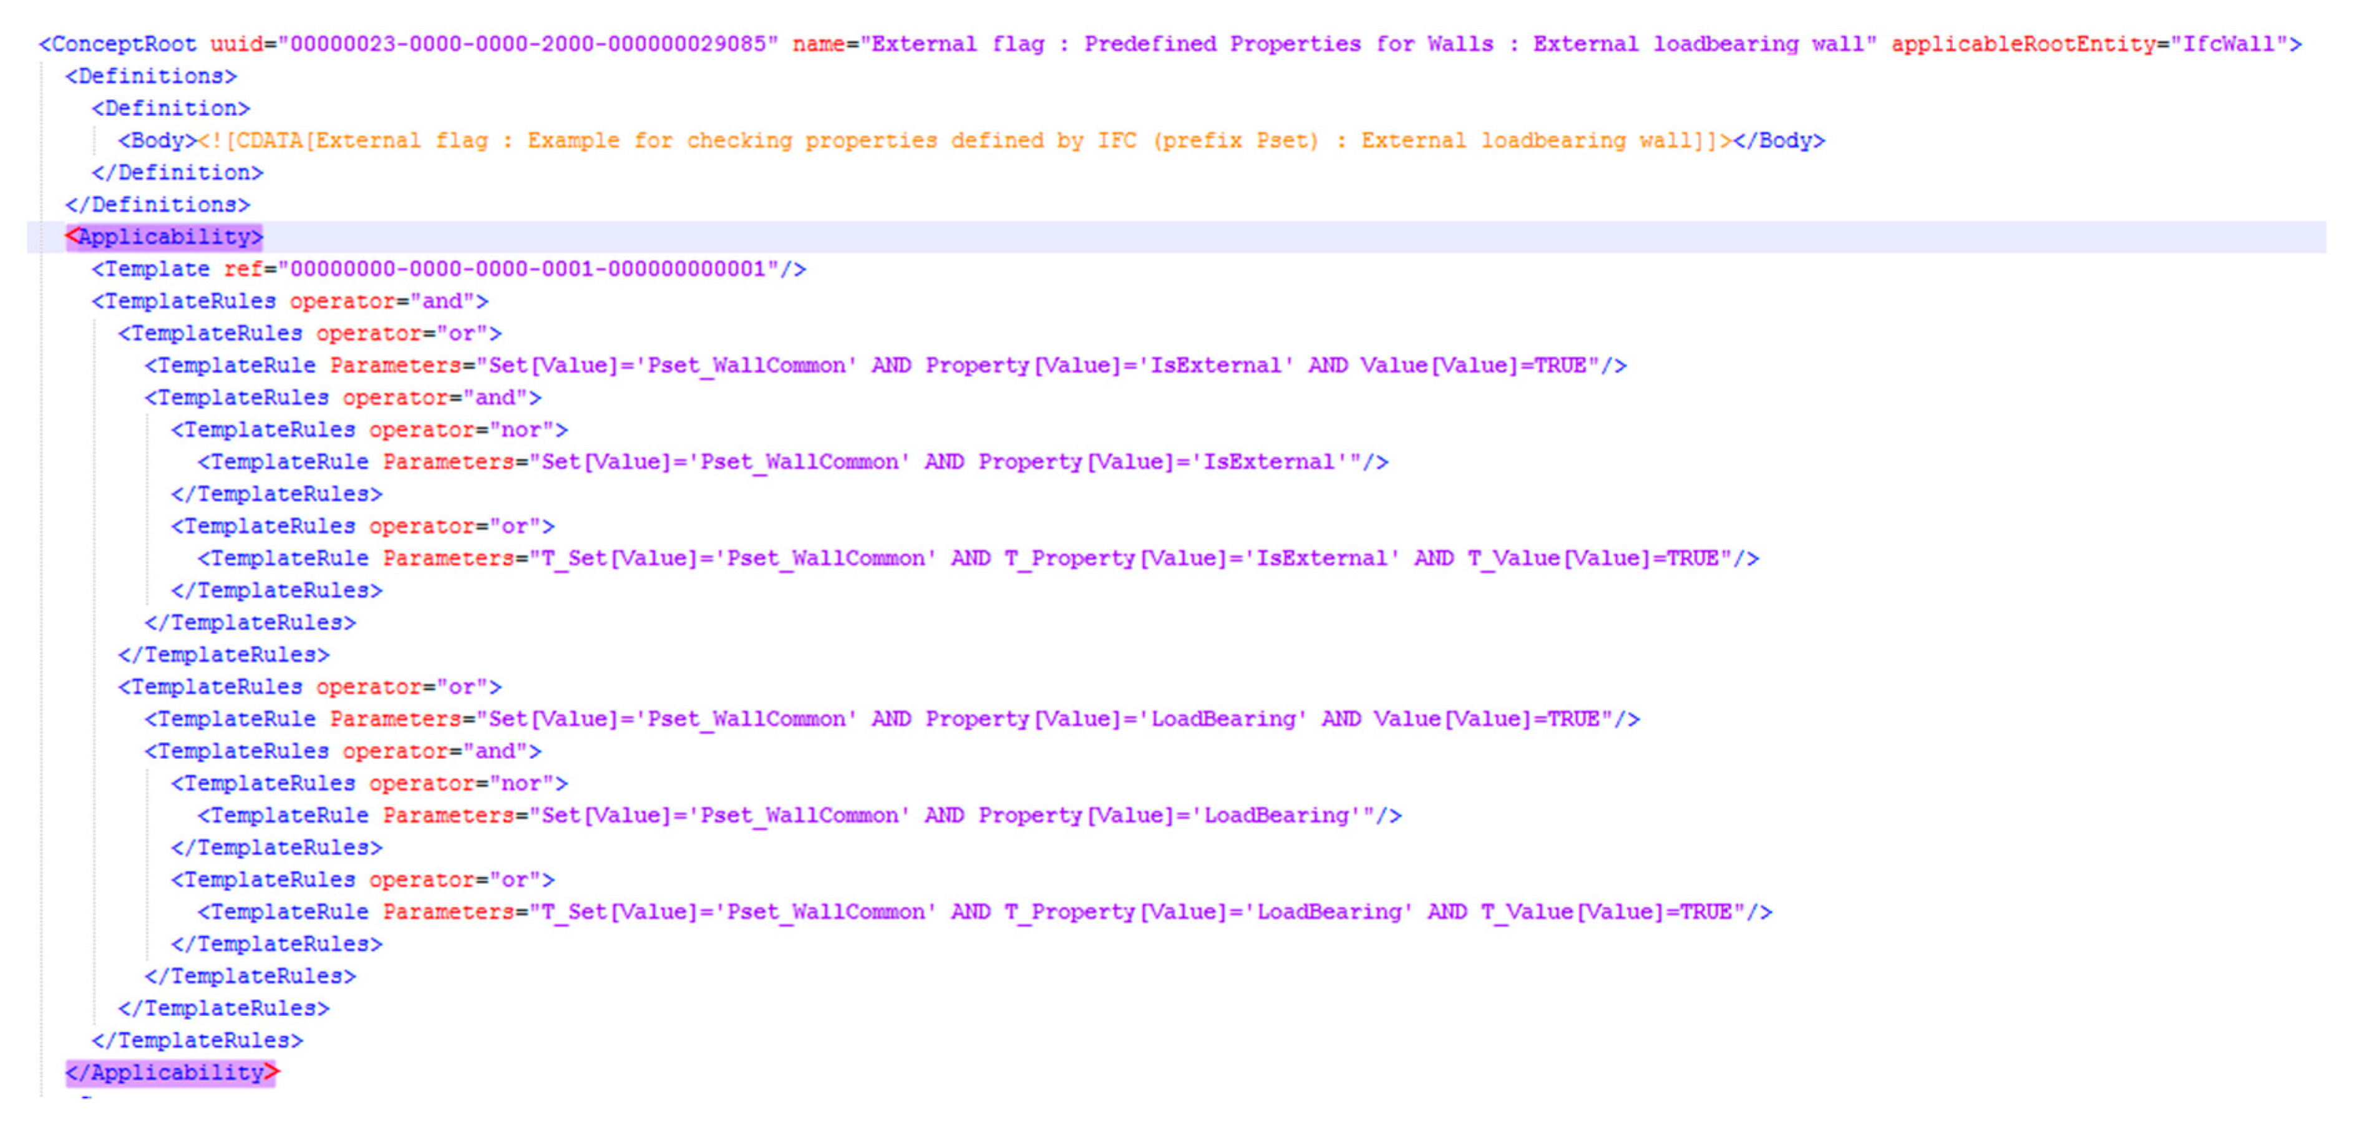Screen dimensions: 2362x1127
Task: Click the opening Definition tag (singular)
Action: [170, 108]
